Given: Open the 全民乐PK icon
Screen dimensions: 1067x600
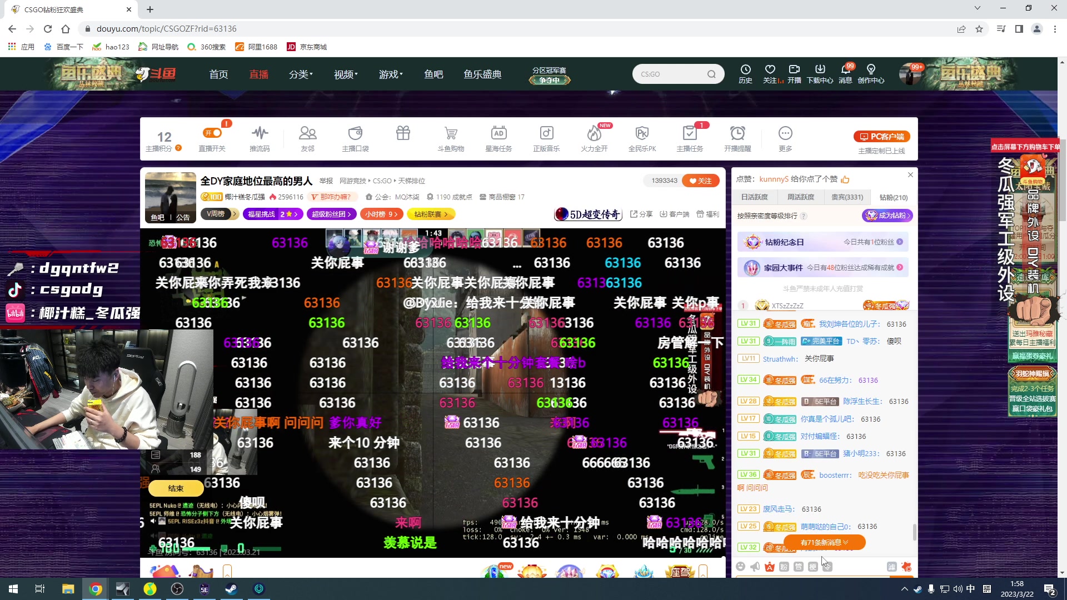Looking at the screenshot, I should [642, 138].
